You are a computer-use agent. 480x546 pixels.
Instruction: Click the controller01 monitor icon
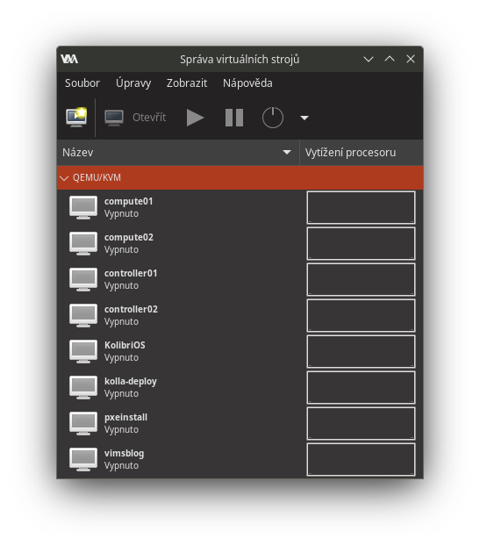click(x=83, y=279)
